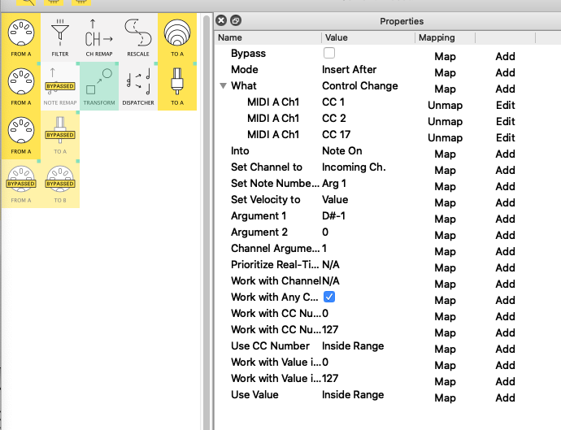Change Set Channel to value Incoming Ch.

click(354, 167)
